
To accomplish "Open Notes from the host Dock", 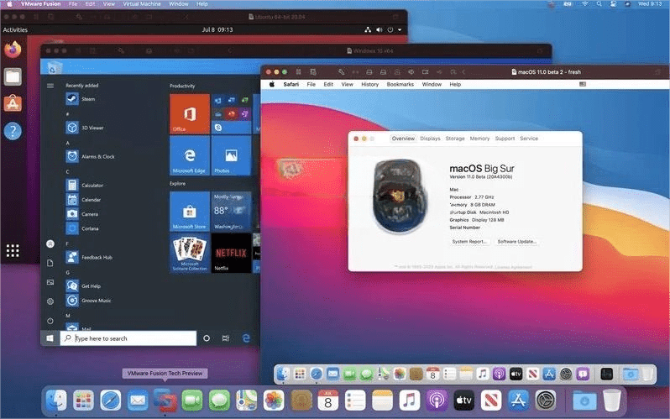I will pyautogui.click(x=382, y=401).
